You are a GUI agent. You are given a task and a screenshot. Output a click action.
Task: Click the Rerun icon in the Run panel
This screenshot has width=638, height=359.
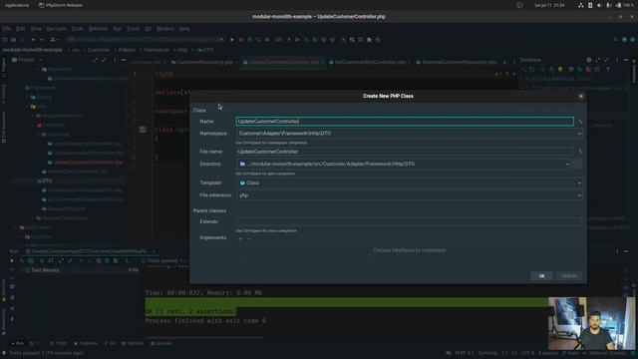pos(12,260)
